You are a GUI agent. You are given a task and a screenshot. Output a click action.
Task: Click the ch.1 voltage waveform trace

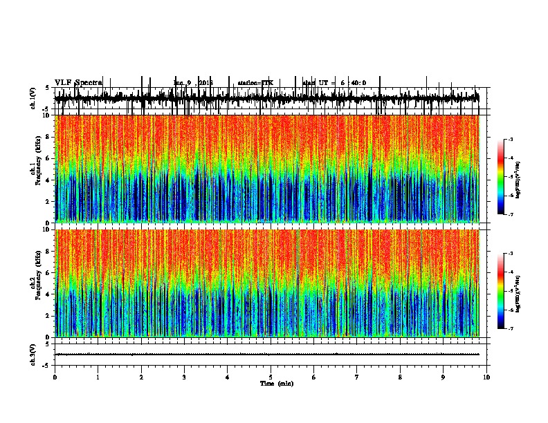click(267, 98)
